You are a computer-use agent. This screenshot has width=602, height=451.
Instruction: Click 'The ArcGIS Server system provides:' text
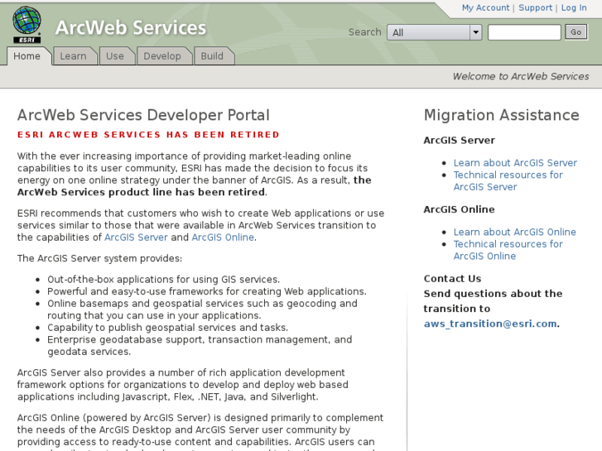99,258
